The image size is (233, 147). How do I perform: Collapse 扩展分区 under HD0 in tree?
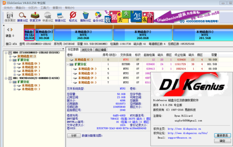(10, 60)
